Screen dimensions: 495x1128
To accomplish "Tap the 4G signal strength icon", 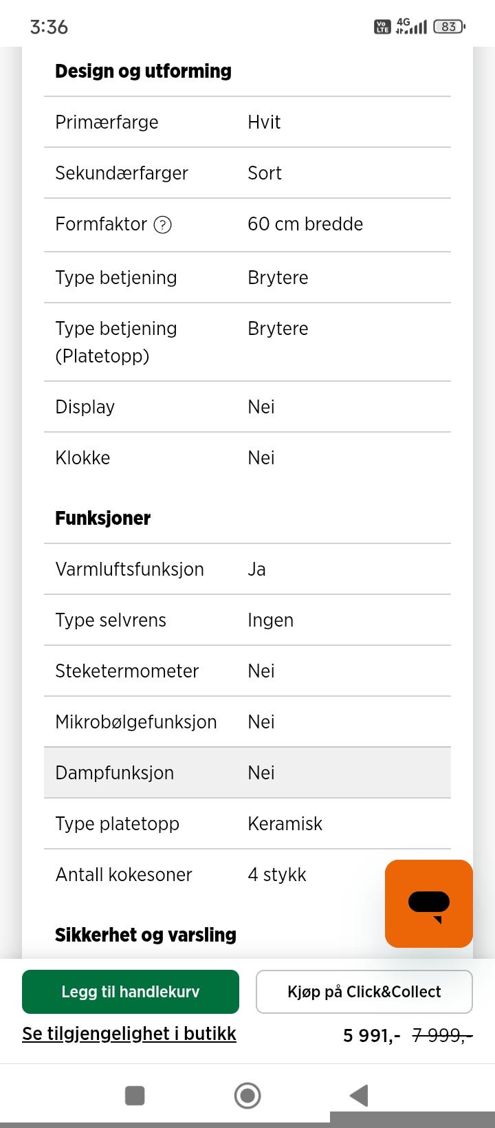I will click(x=412, y=26).
